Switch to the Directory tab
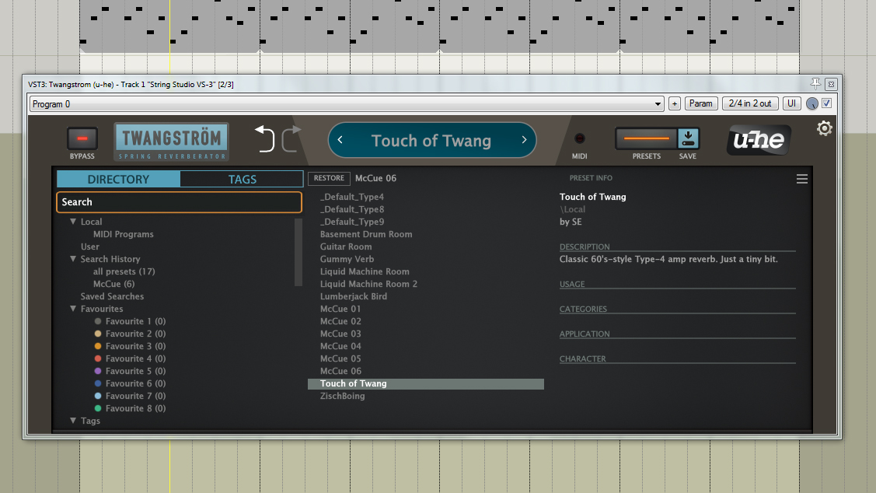876x493 pixels. [118, 179]
